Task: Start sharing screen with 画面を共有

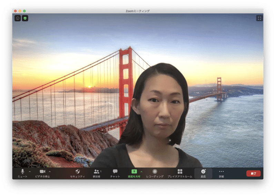Action: (x=134, y=174)
